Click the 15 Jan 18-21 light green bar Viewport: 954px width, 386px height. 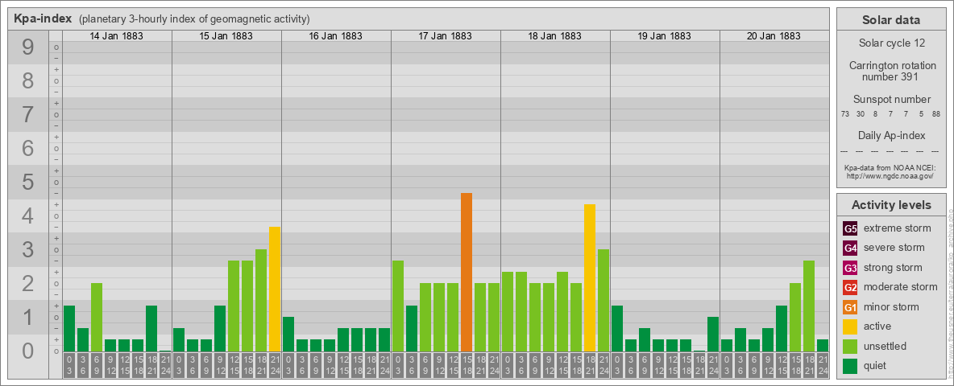point(261,301)
